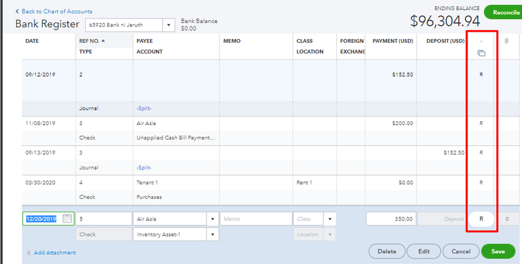The height and width of the screenshot is (264, 522).
Task: Click the green Save button
Action: [x=497, y=251]
